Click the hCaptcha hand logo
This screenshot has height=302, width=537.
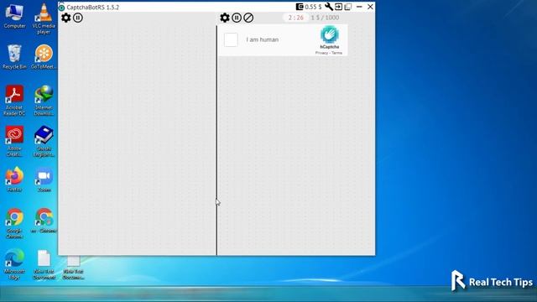tap(330, 34)
